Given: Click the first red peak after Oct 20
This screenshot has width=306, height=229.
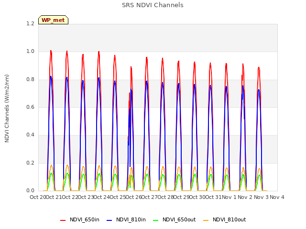Looking at the screenshot, I should coord(51,51).
